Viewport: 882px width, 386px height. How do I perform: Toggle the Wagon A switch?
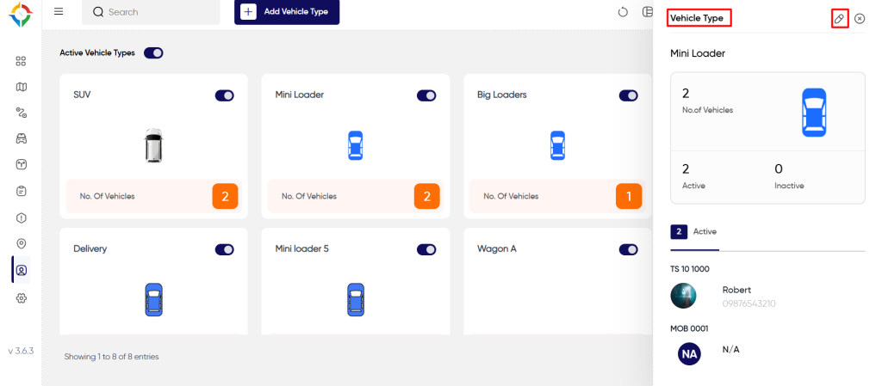(x=628, y=249)
